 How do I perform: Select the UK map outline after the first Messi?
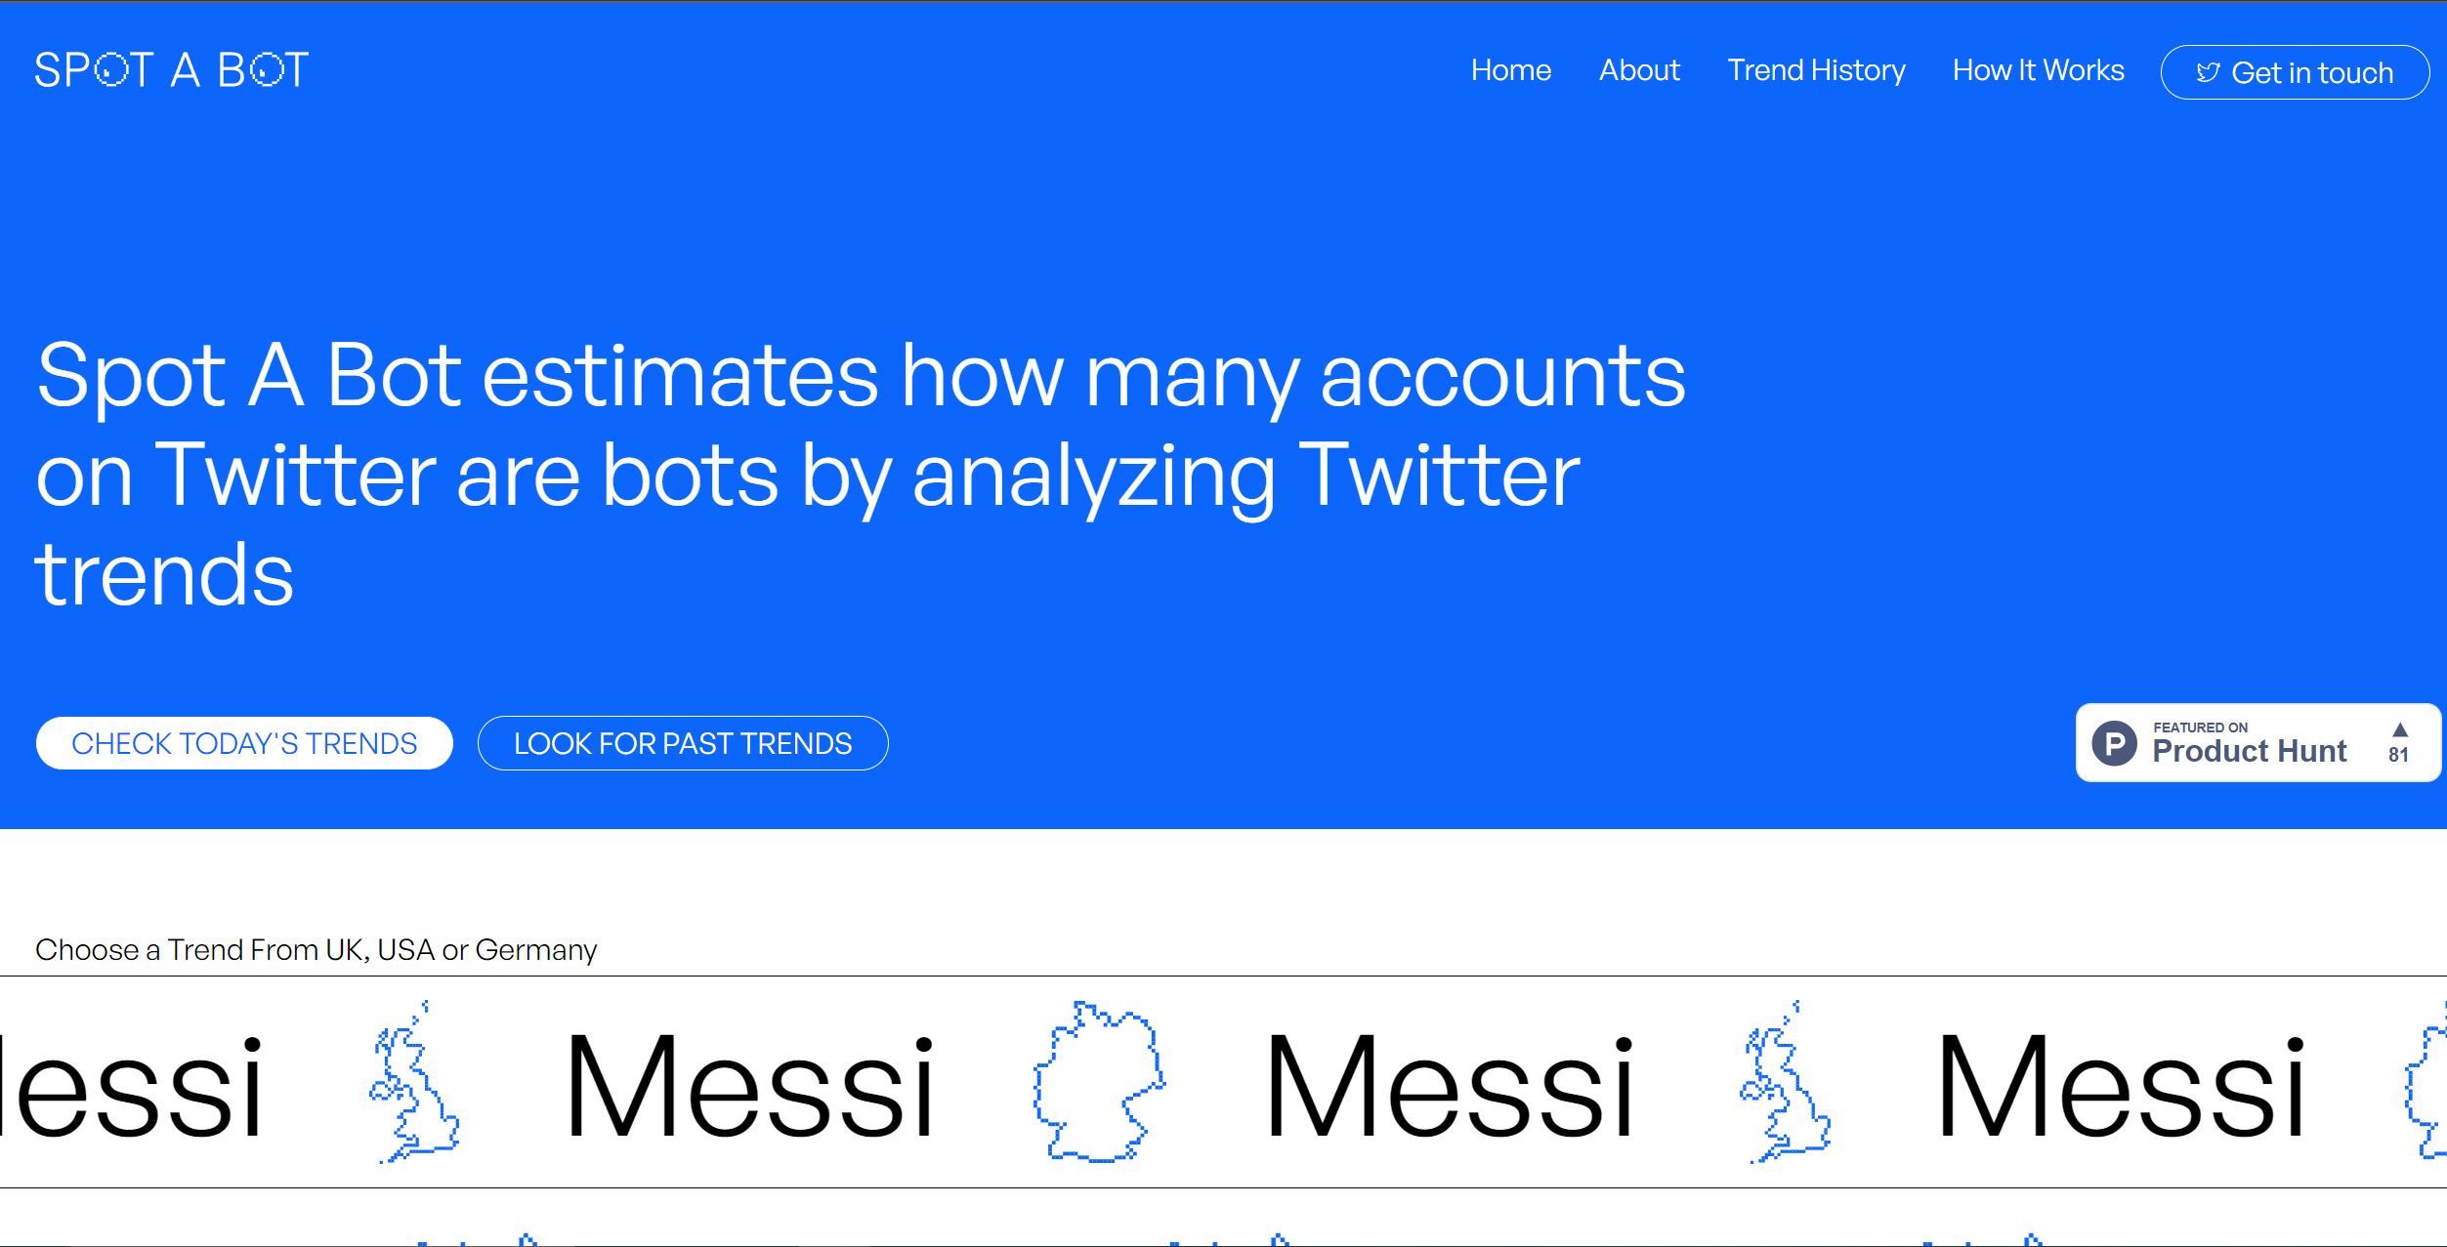[x=415, y=1084]
